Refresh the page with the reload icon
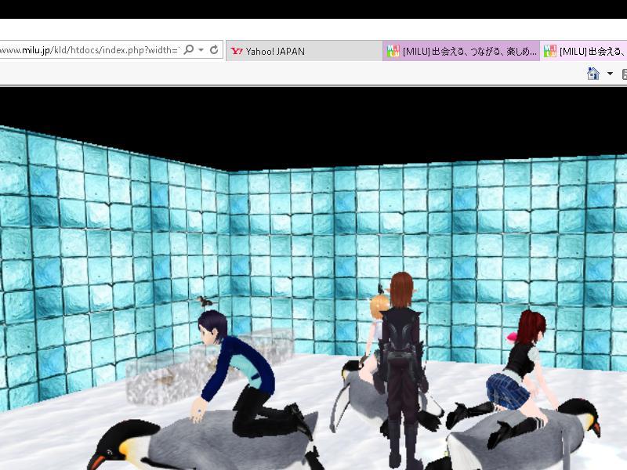627x470 pixels. (214, 50)
